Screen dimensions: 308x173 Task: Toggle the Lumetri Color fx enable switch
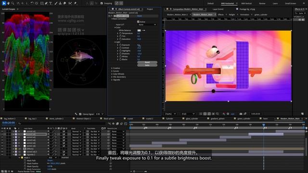click(x=112, y=16)
